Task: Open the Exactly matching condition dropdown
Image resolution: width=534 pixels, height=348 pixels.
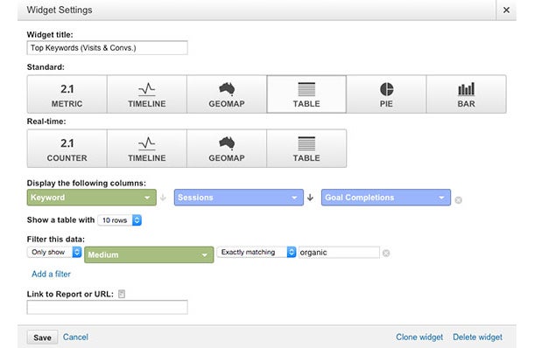Action: coord(256,252)
